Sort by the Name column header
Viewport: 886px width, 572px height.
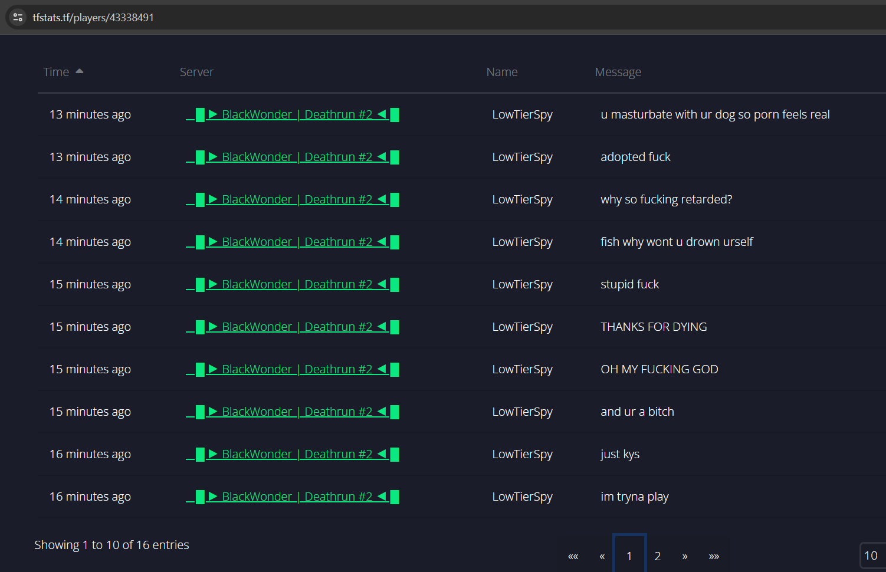click(502, 72)
